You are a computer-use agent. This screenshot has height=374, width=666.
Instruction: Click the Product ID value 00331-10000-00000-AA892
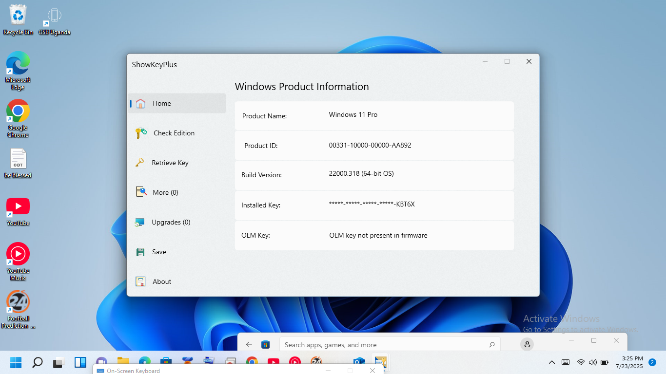(370, 145)
